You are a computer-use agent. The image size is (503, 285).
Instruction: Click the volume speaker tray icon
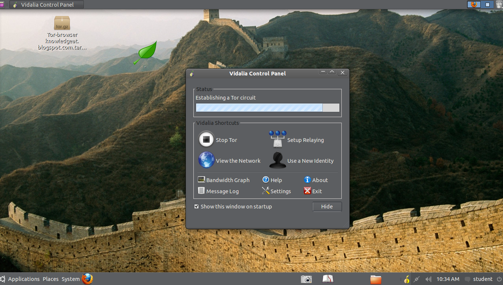[x=428, y=279]
